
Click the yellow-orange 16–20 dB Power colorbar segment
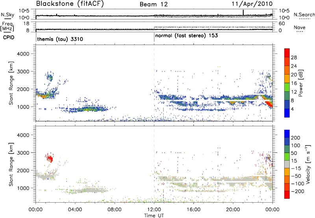[287, 79]
